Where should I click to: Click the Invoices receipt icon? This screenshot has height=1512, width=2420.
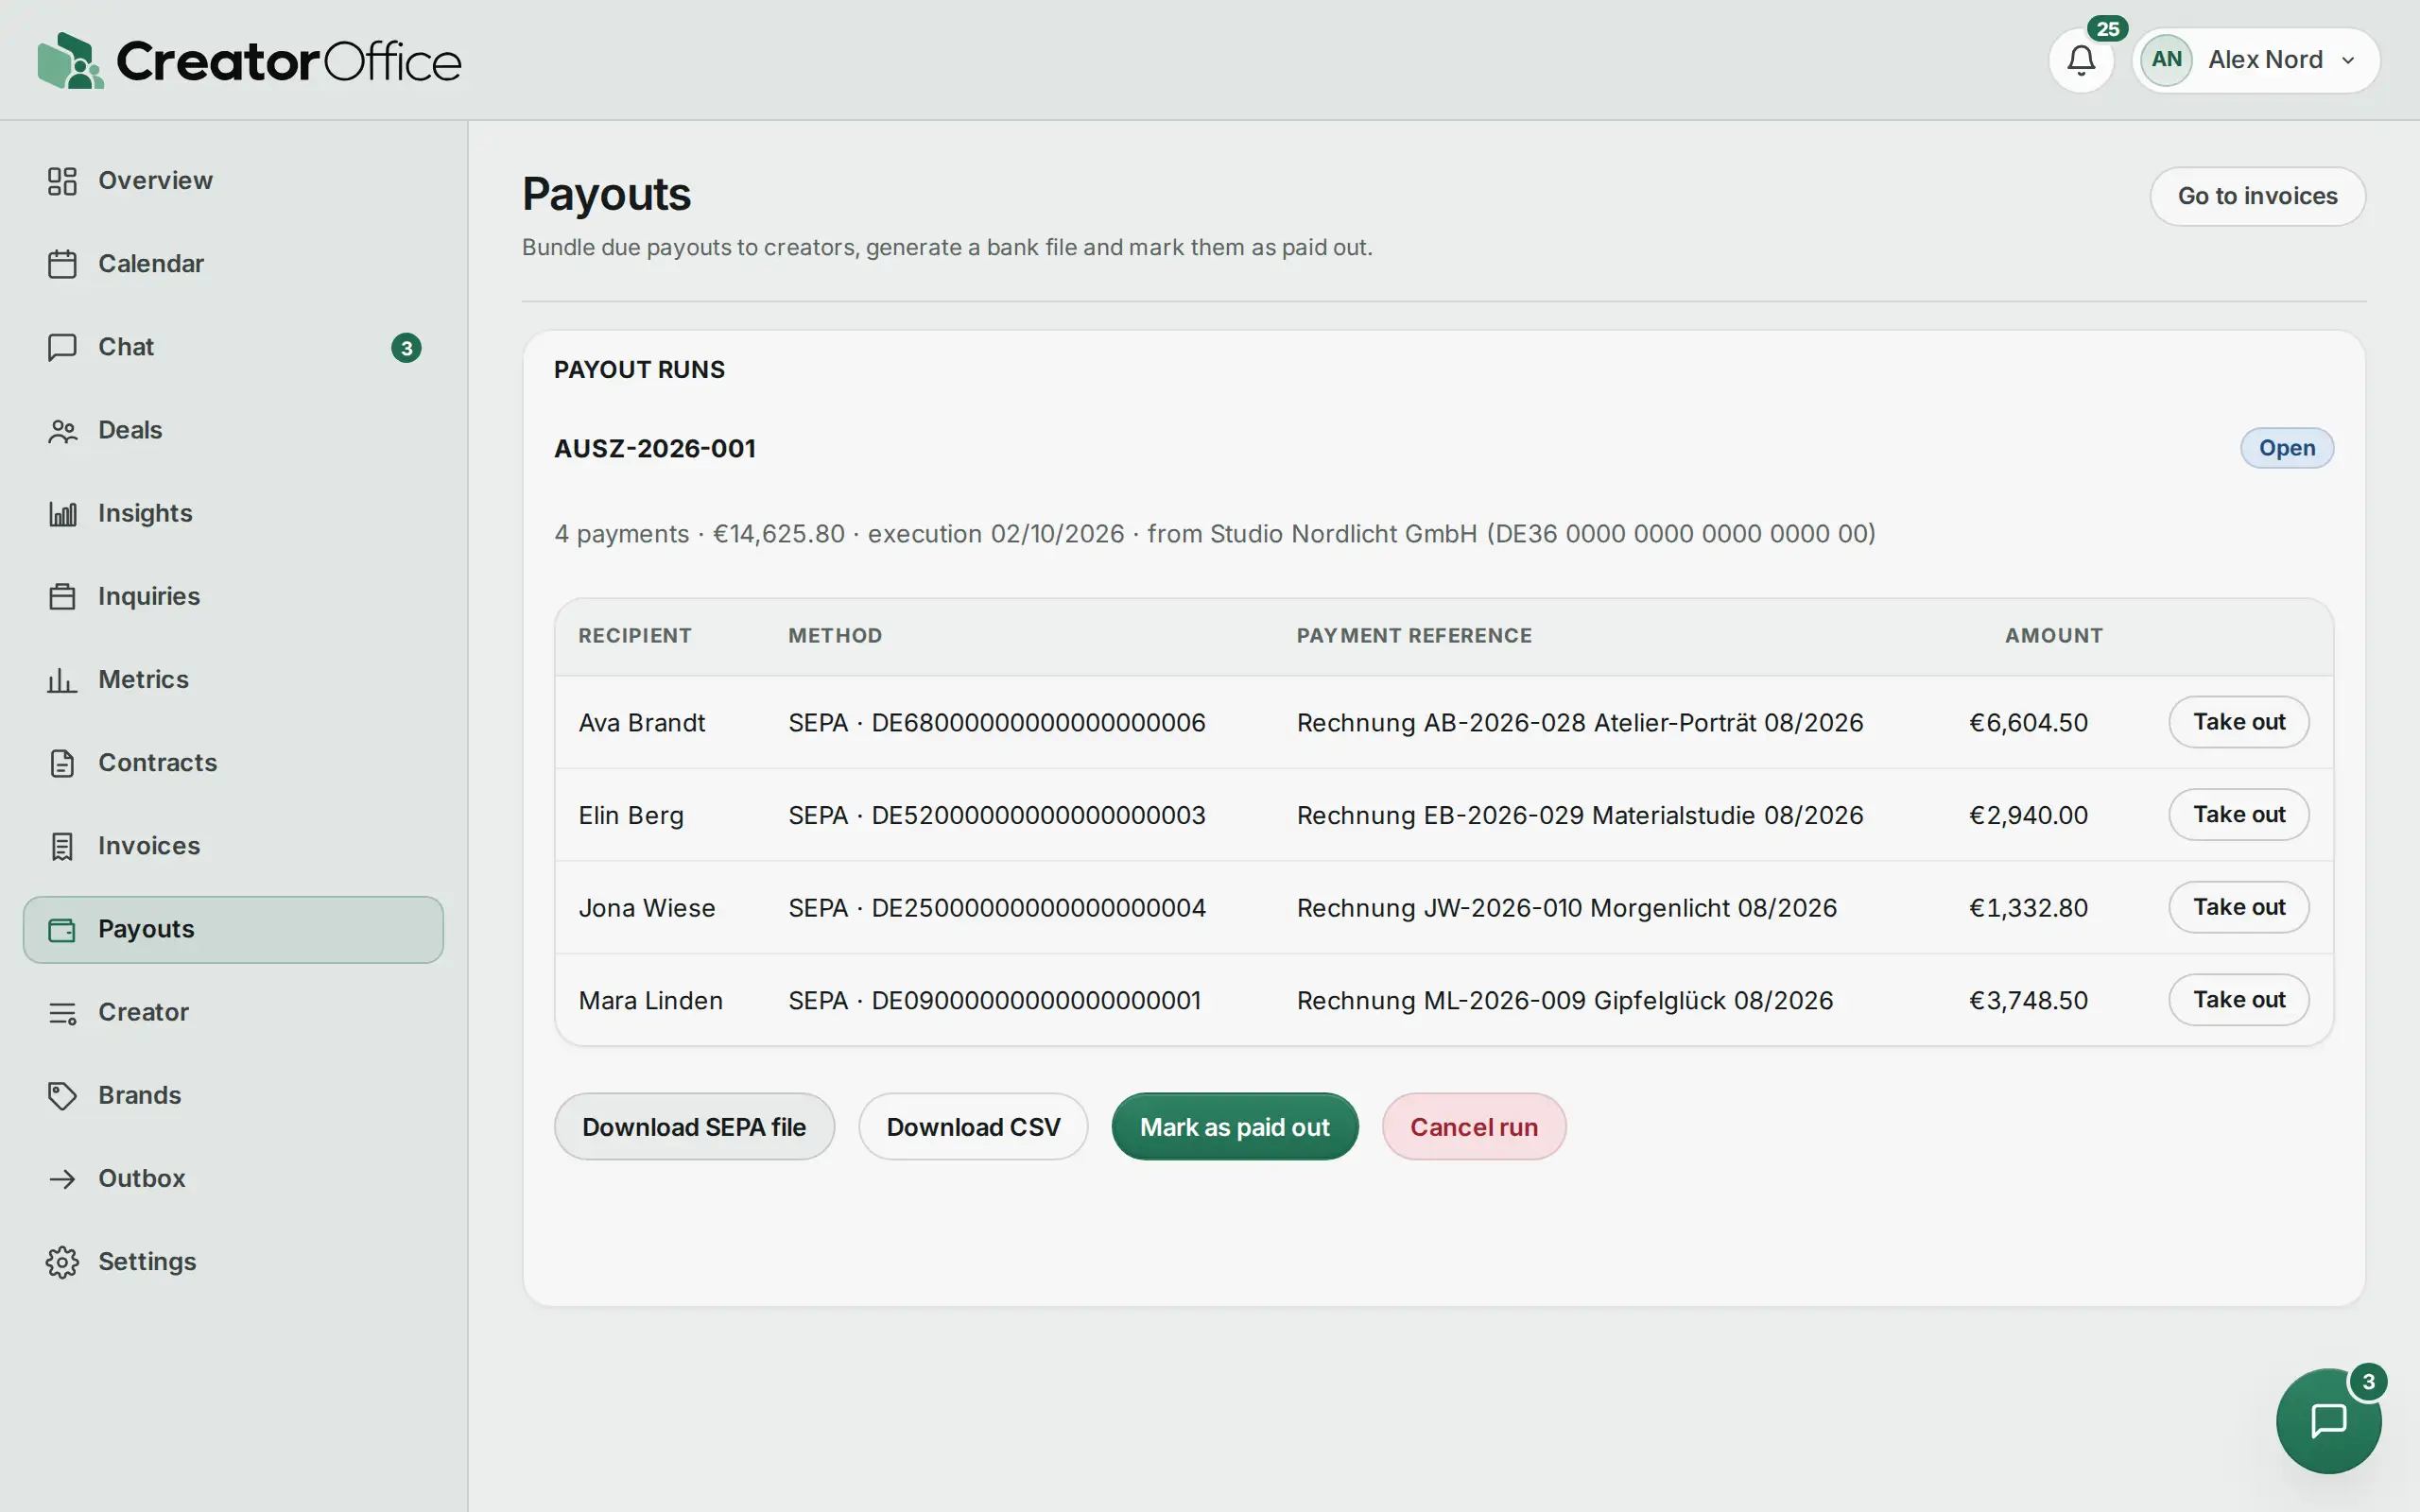pyautogui.click(x=62, y=846)
